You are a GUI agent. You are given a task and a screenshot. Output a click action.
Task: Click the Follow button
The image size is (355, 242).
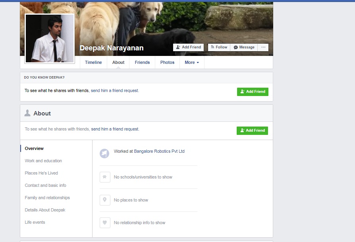219,47
